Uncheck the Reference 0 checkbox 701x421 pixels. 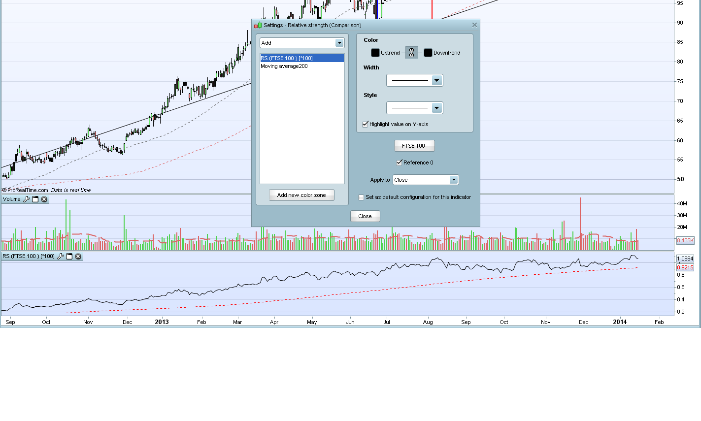tap(399, 162)
